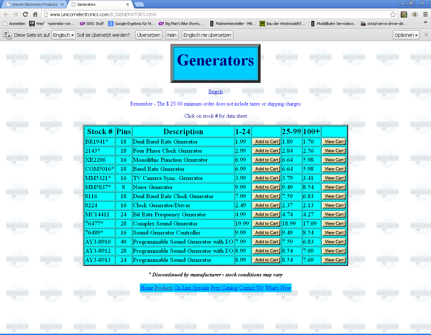Screen dimensions: 431x335
Task: Add 8224 Clock Generator/Driver to cart
Action: 266,205
